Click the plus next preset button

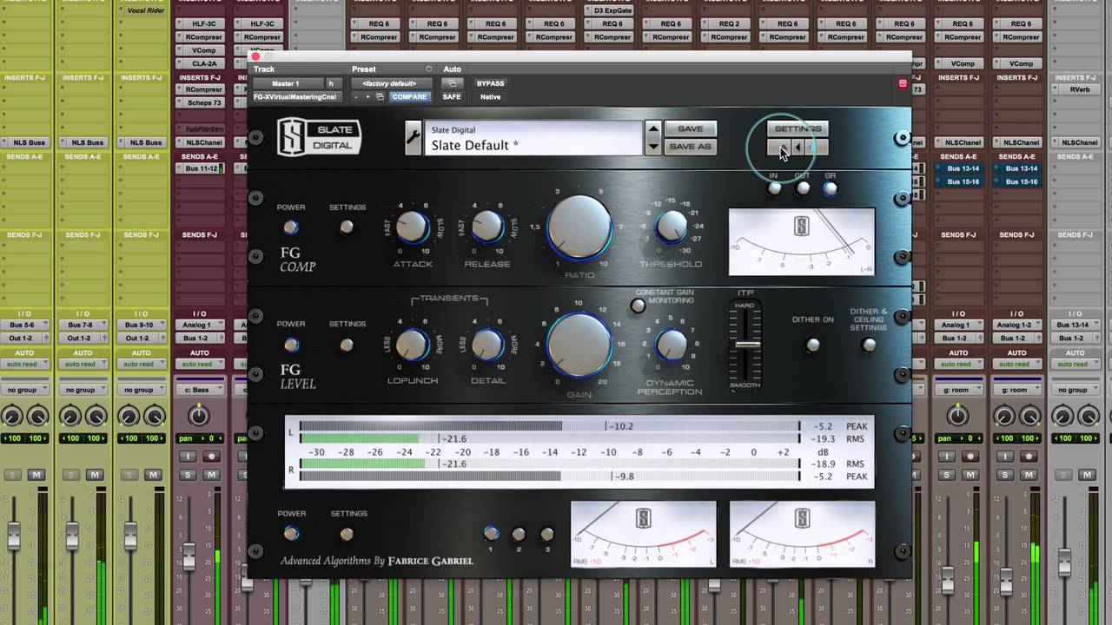[367, 97]
